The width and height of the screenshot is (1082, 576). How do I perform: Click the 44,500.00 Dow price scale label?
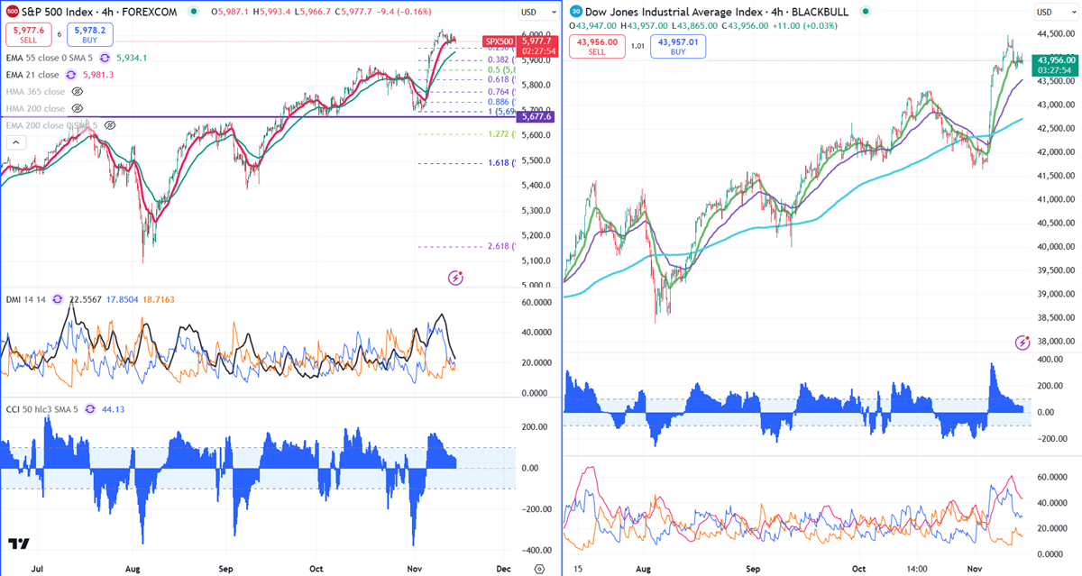pyautogui.click(x=1057, y=34)
